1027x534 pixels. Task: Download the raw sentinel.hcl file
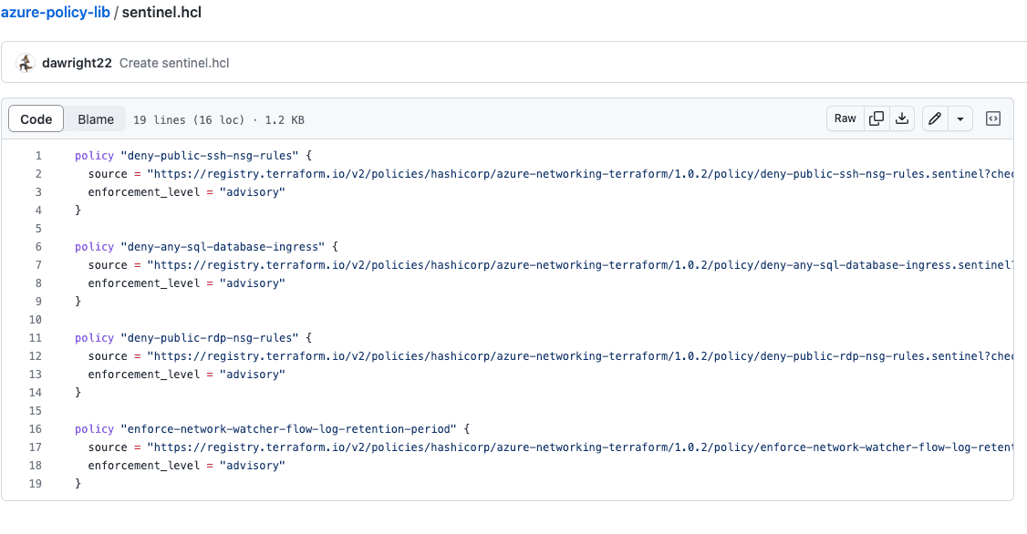901,118
